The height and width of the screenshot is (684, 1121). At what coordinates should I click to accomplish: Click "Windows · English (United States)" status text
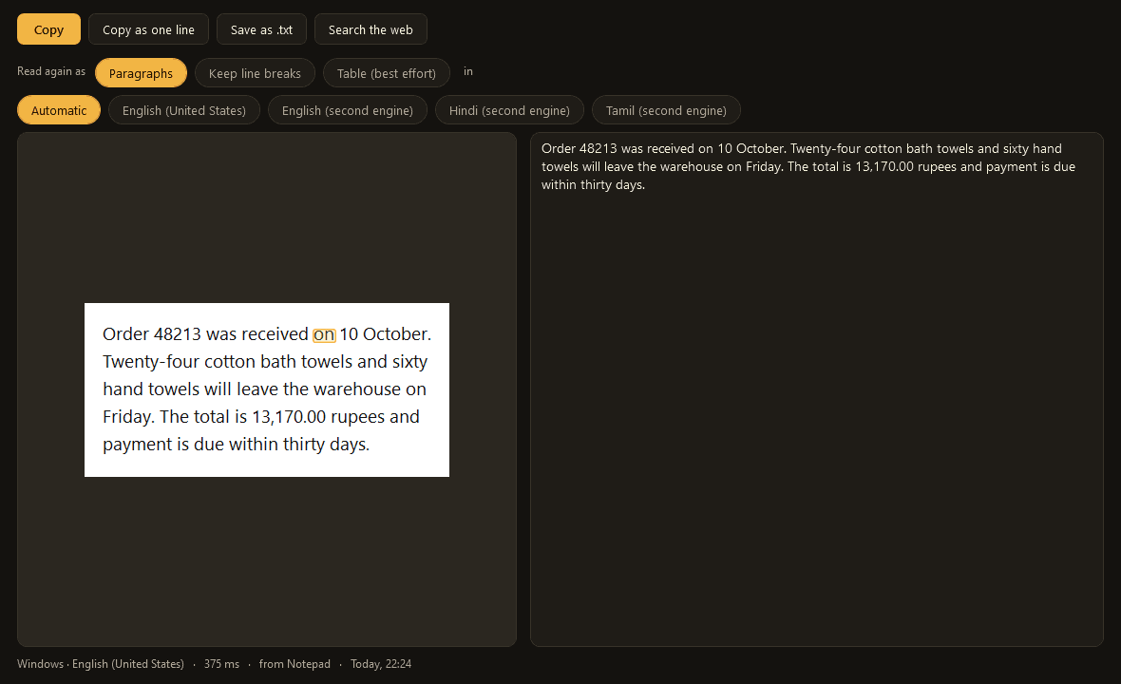(100, 664)
